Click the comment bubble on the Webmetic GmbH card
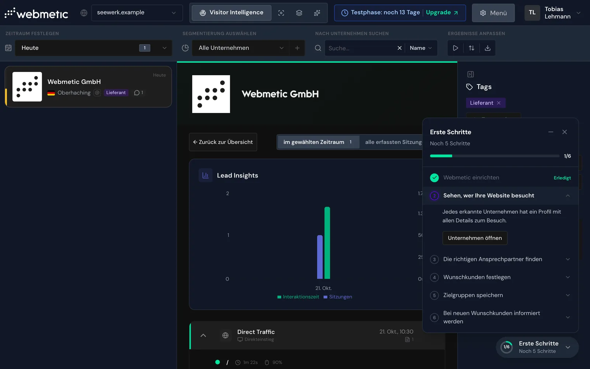Image resolution: width=590 pixels, height=369 pixels. [x=139, y=93]
